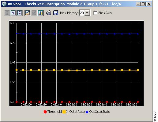
Task: Click the blue OutOctetRate legend triangle
Action: click(x=87, y=112)
